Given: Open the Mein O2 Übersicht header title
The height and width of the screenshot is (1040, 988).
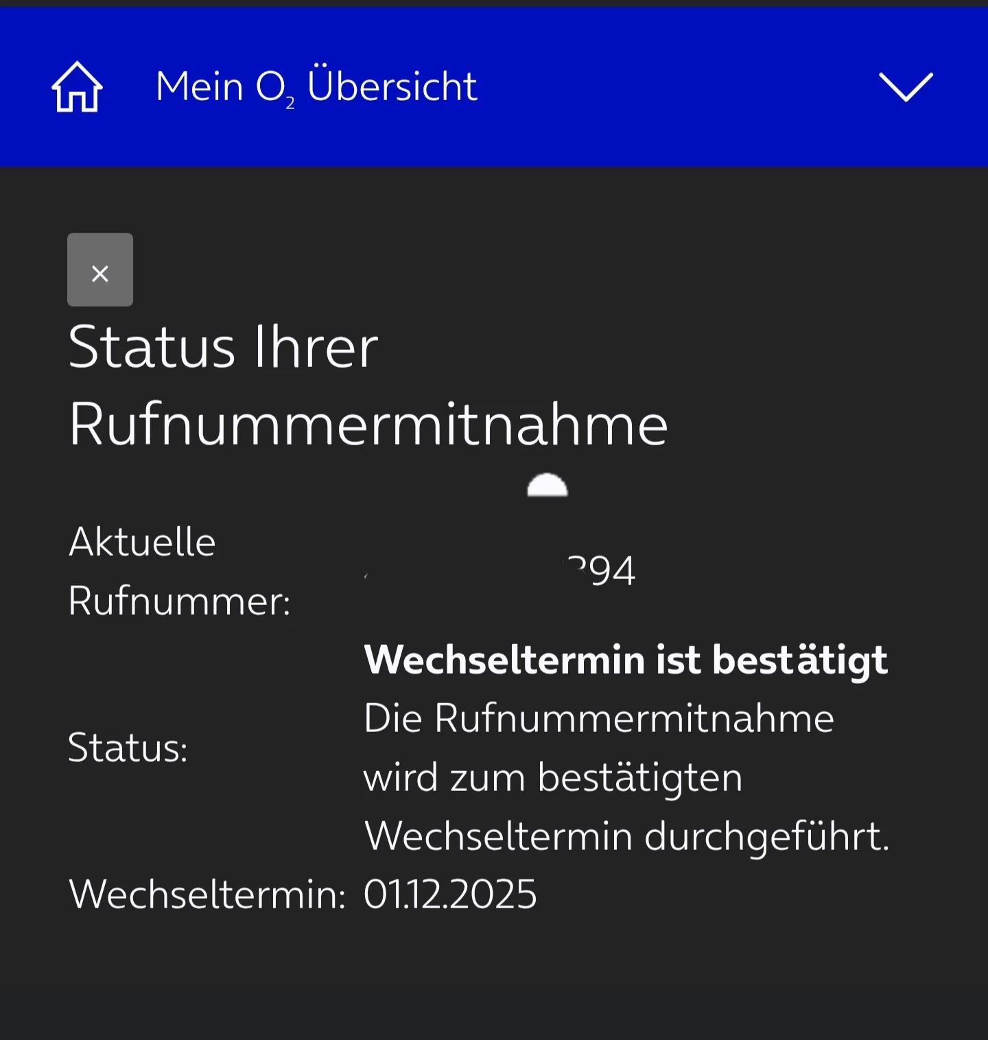Looking at the screenshot, I should point(316,86).
